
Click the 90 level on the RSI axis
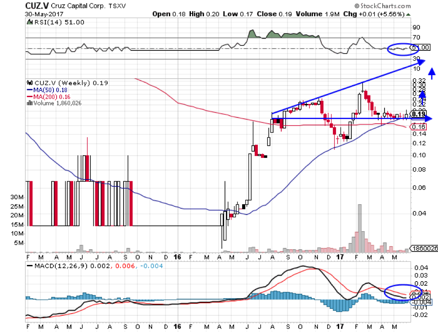tap(416, 27)
